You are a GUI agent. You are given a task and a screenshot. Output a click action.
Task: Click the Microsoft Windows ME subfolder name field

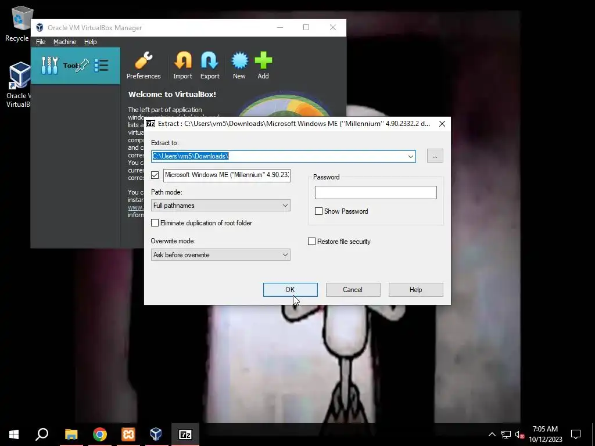point(227,175)
